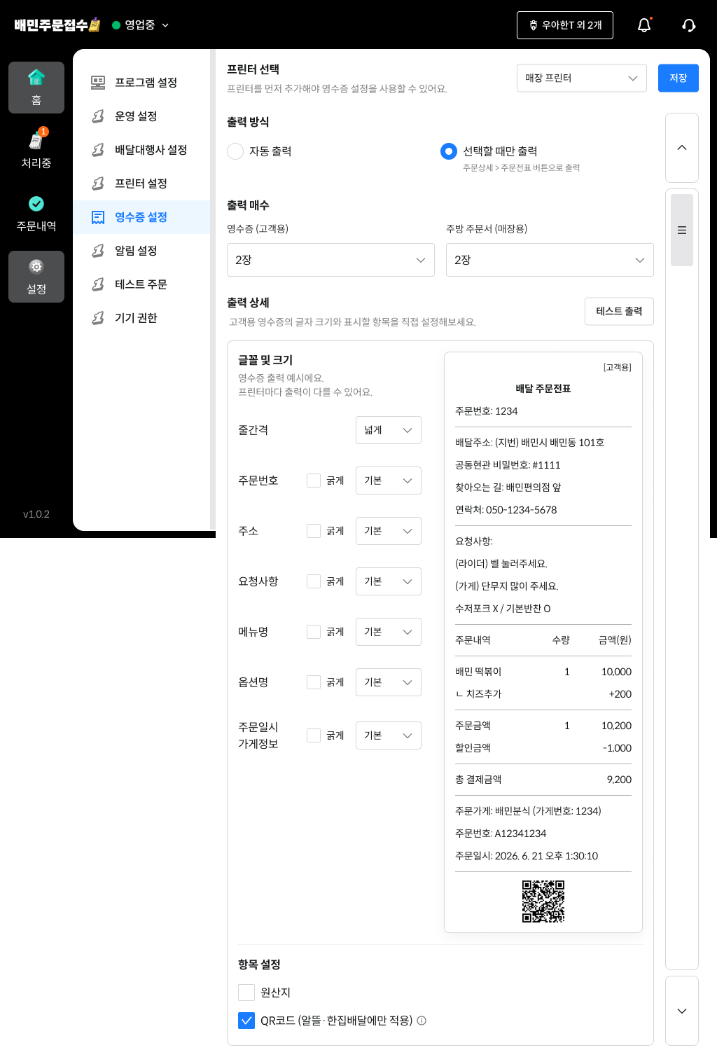Go to 운영 설정 menu

141,116
